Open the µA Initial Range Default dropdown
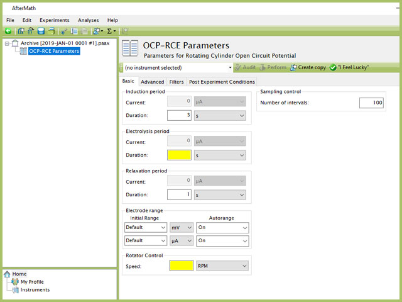 coord(146,240)
